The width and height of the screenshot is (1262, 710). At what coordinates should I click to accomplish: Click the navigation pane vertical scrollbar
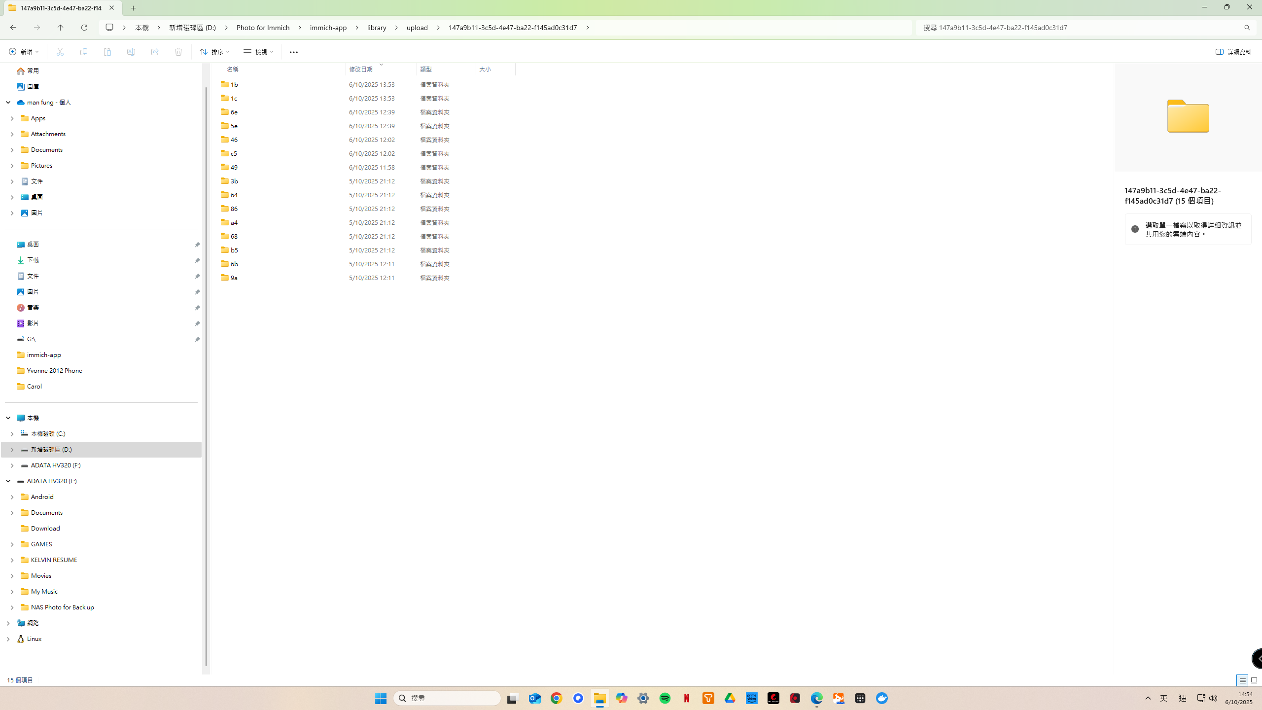(206, 375)
